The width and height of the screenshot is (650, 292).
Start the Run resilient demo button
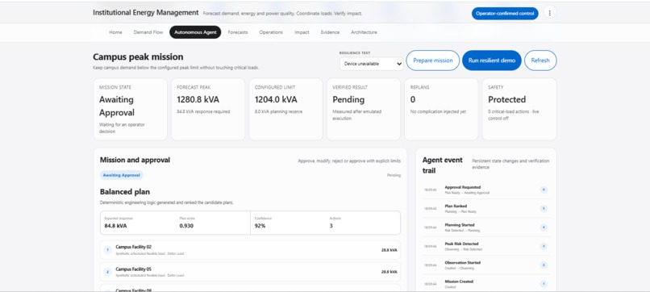tap(492, 60)
